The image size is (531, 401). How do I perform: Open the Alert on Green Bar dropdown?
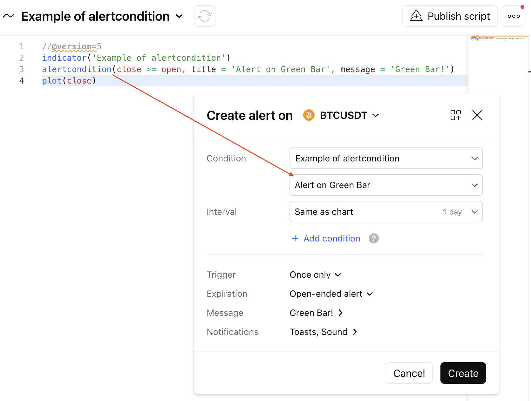point(386,185)
